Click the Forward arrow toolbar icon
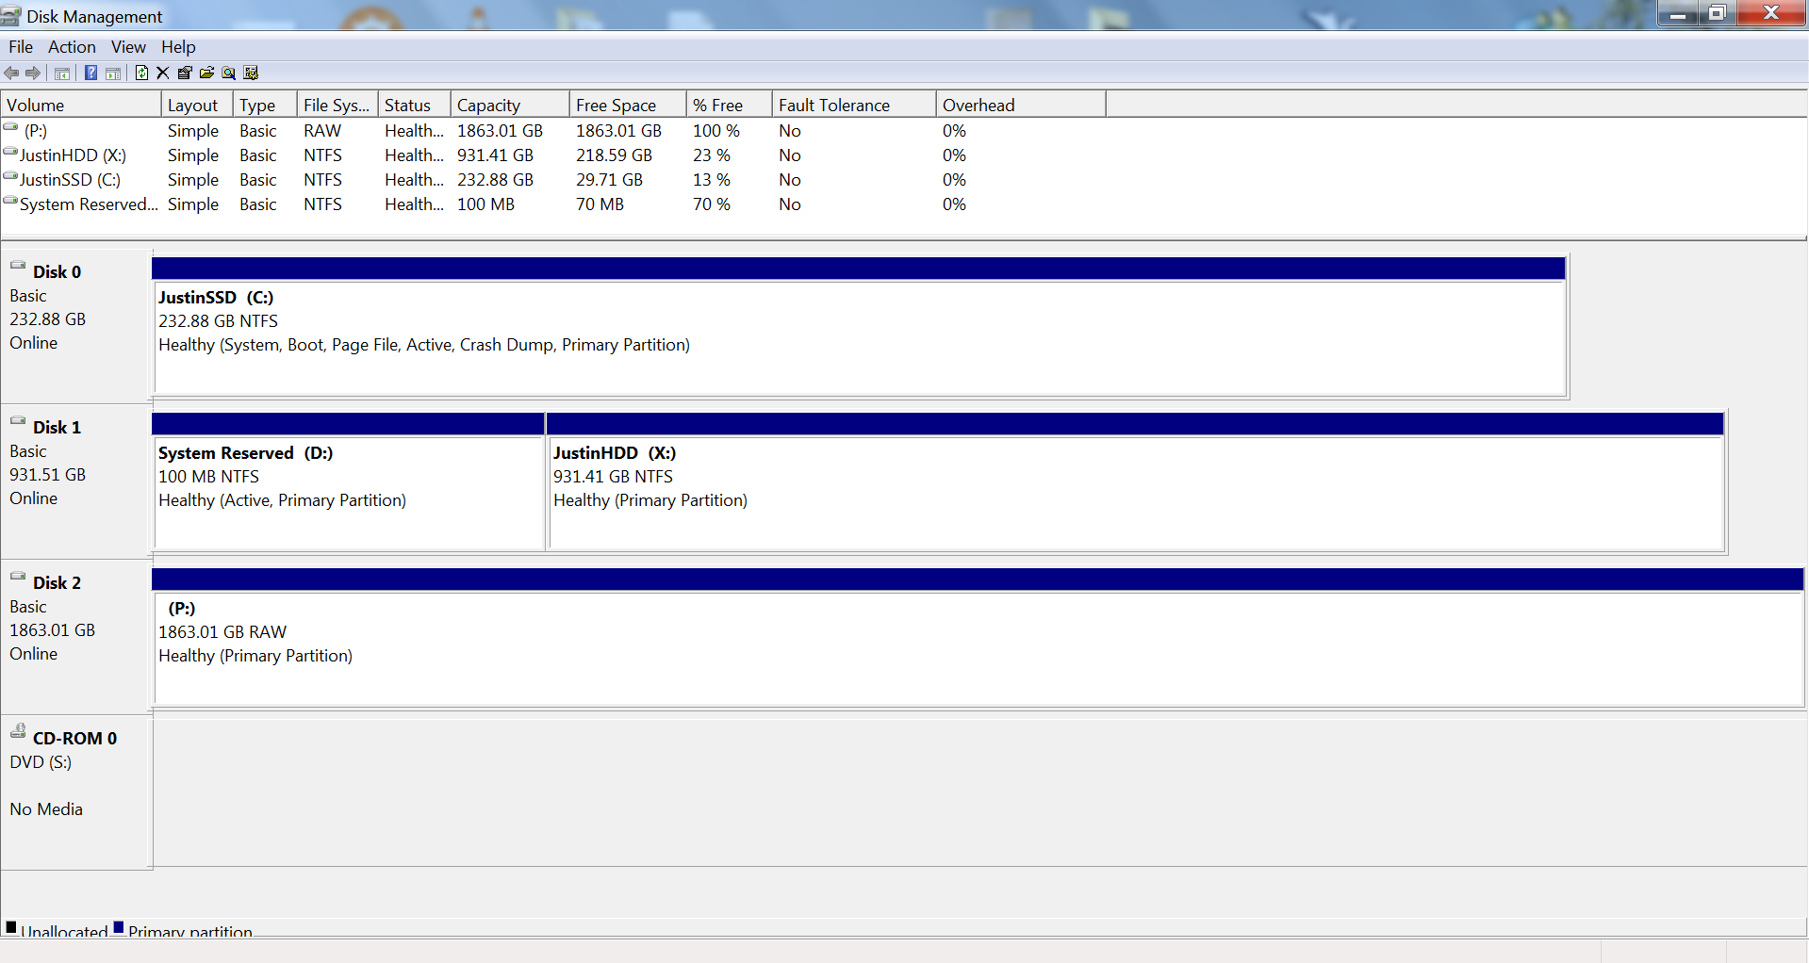 [33, 73]
